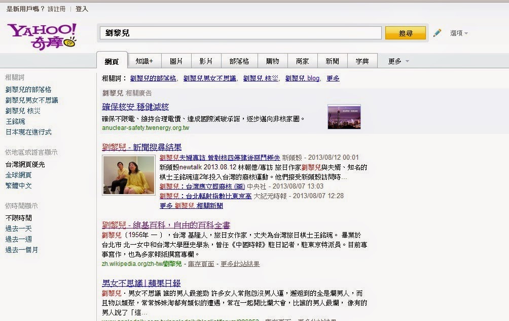Viewport: 509px width, 321px height.
Task: Switch to the 圖片 tab
Action: (x=176, y=61)
